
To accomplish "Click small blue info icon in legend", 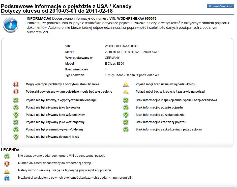I will 7,178.
